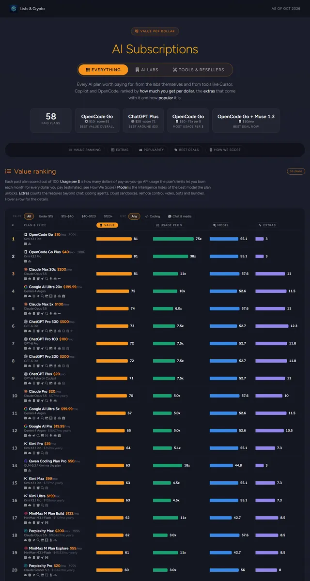
Task: Click the Claude Pro row logo icon
Action: [x=26, y=391]
